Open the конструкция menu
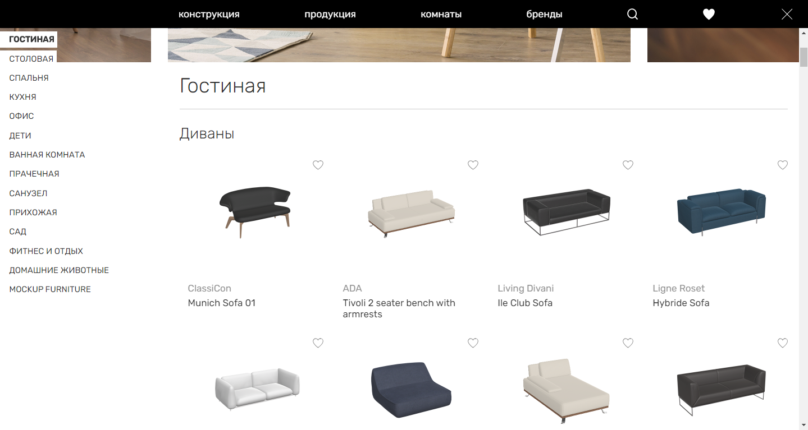Viewport: 808px width, 430px height. (x=209, y=15)
